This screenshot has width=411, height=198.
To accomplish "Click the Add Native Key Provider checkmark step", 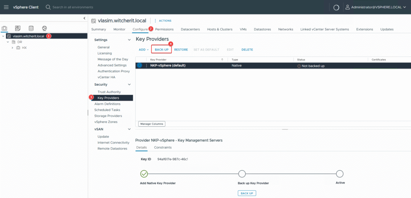I will [144, 174].
